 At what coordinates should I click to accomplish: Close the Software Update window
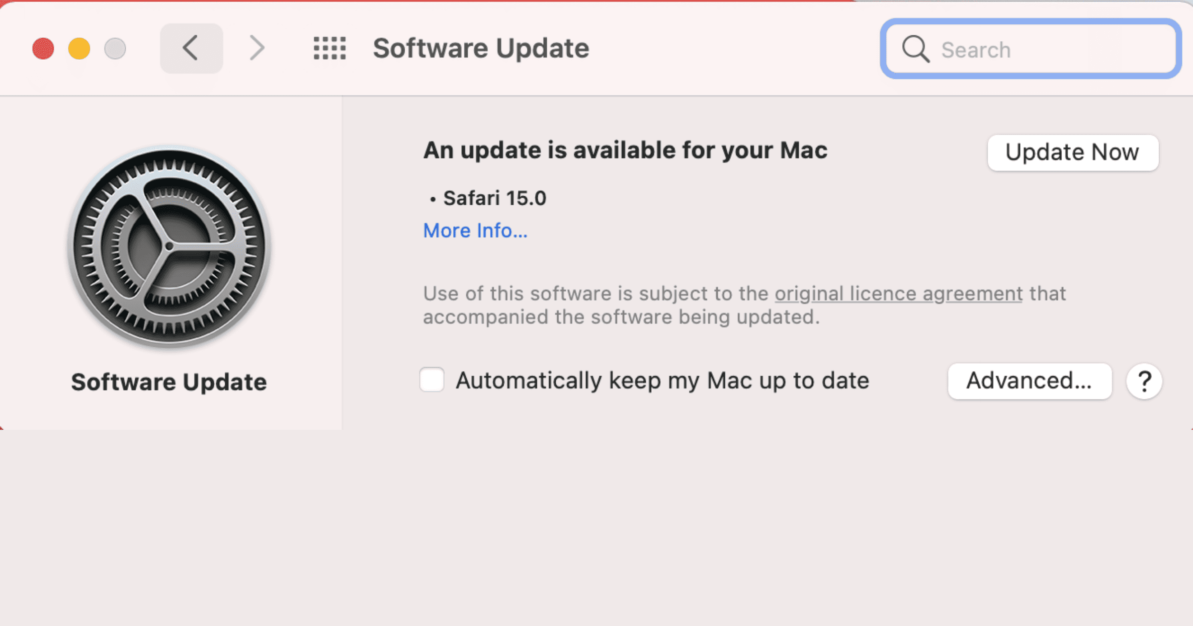[x=43, y=49]
